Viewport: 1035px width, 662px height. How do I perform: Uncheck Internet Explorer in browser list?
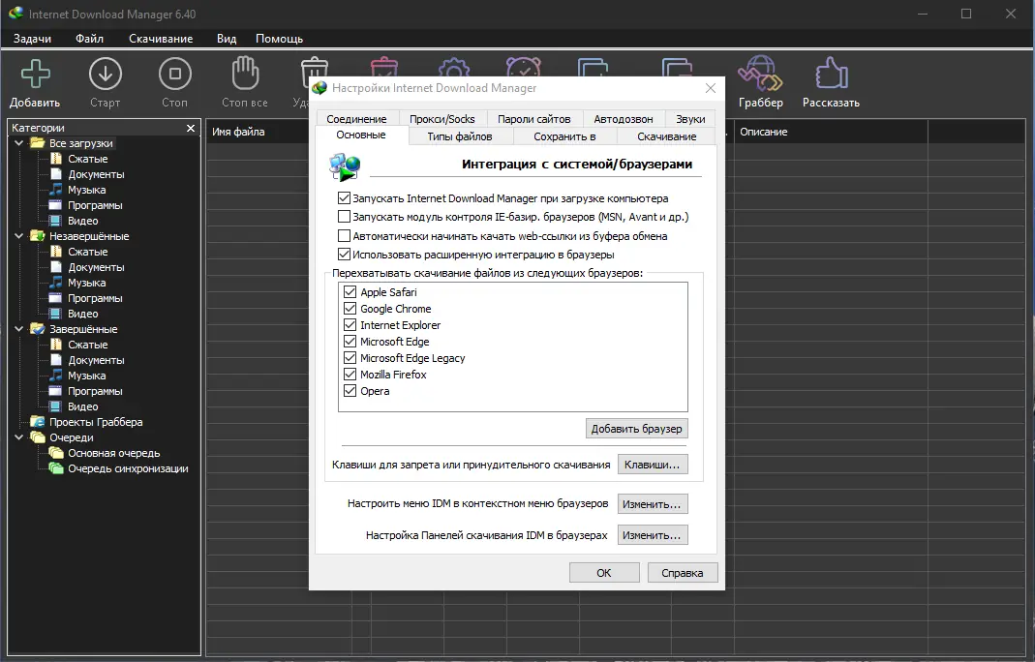coord(350,325)
